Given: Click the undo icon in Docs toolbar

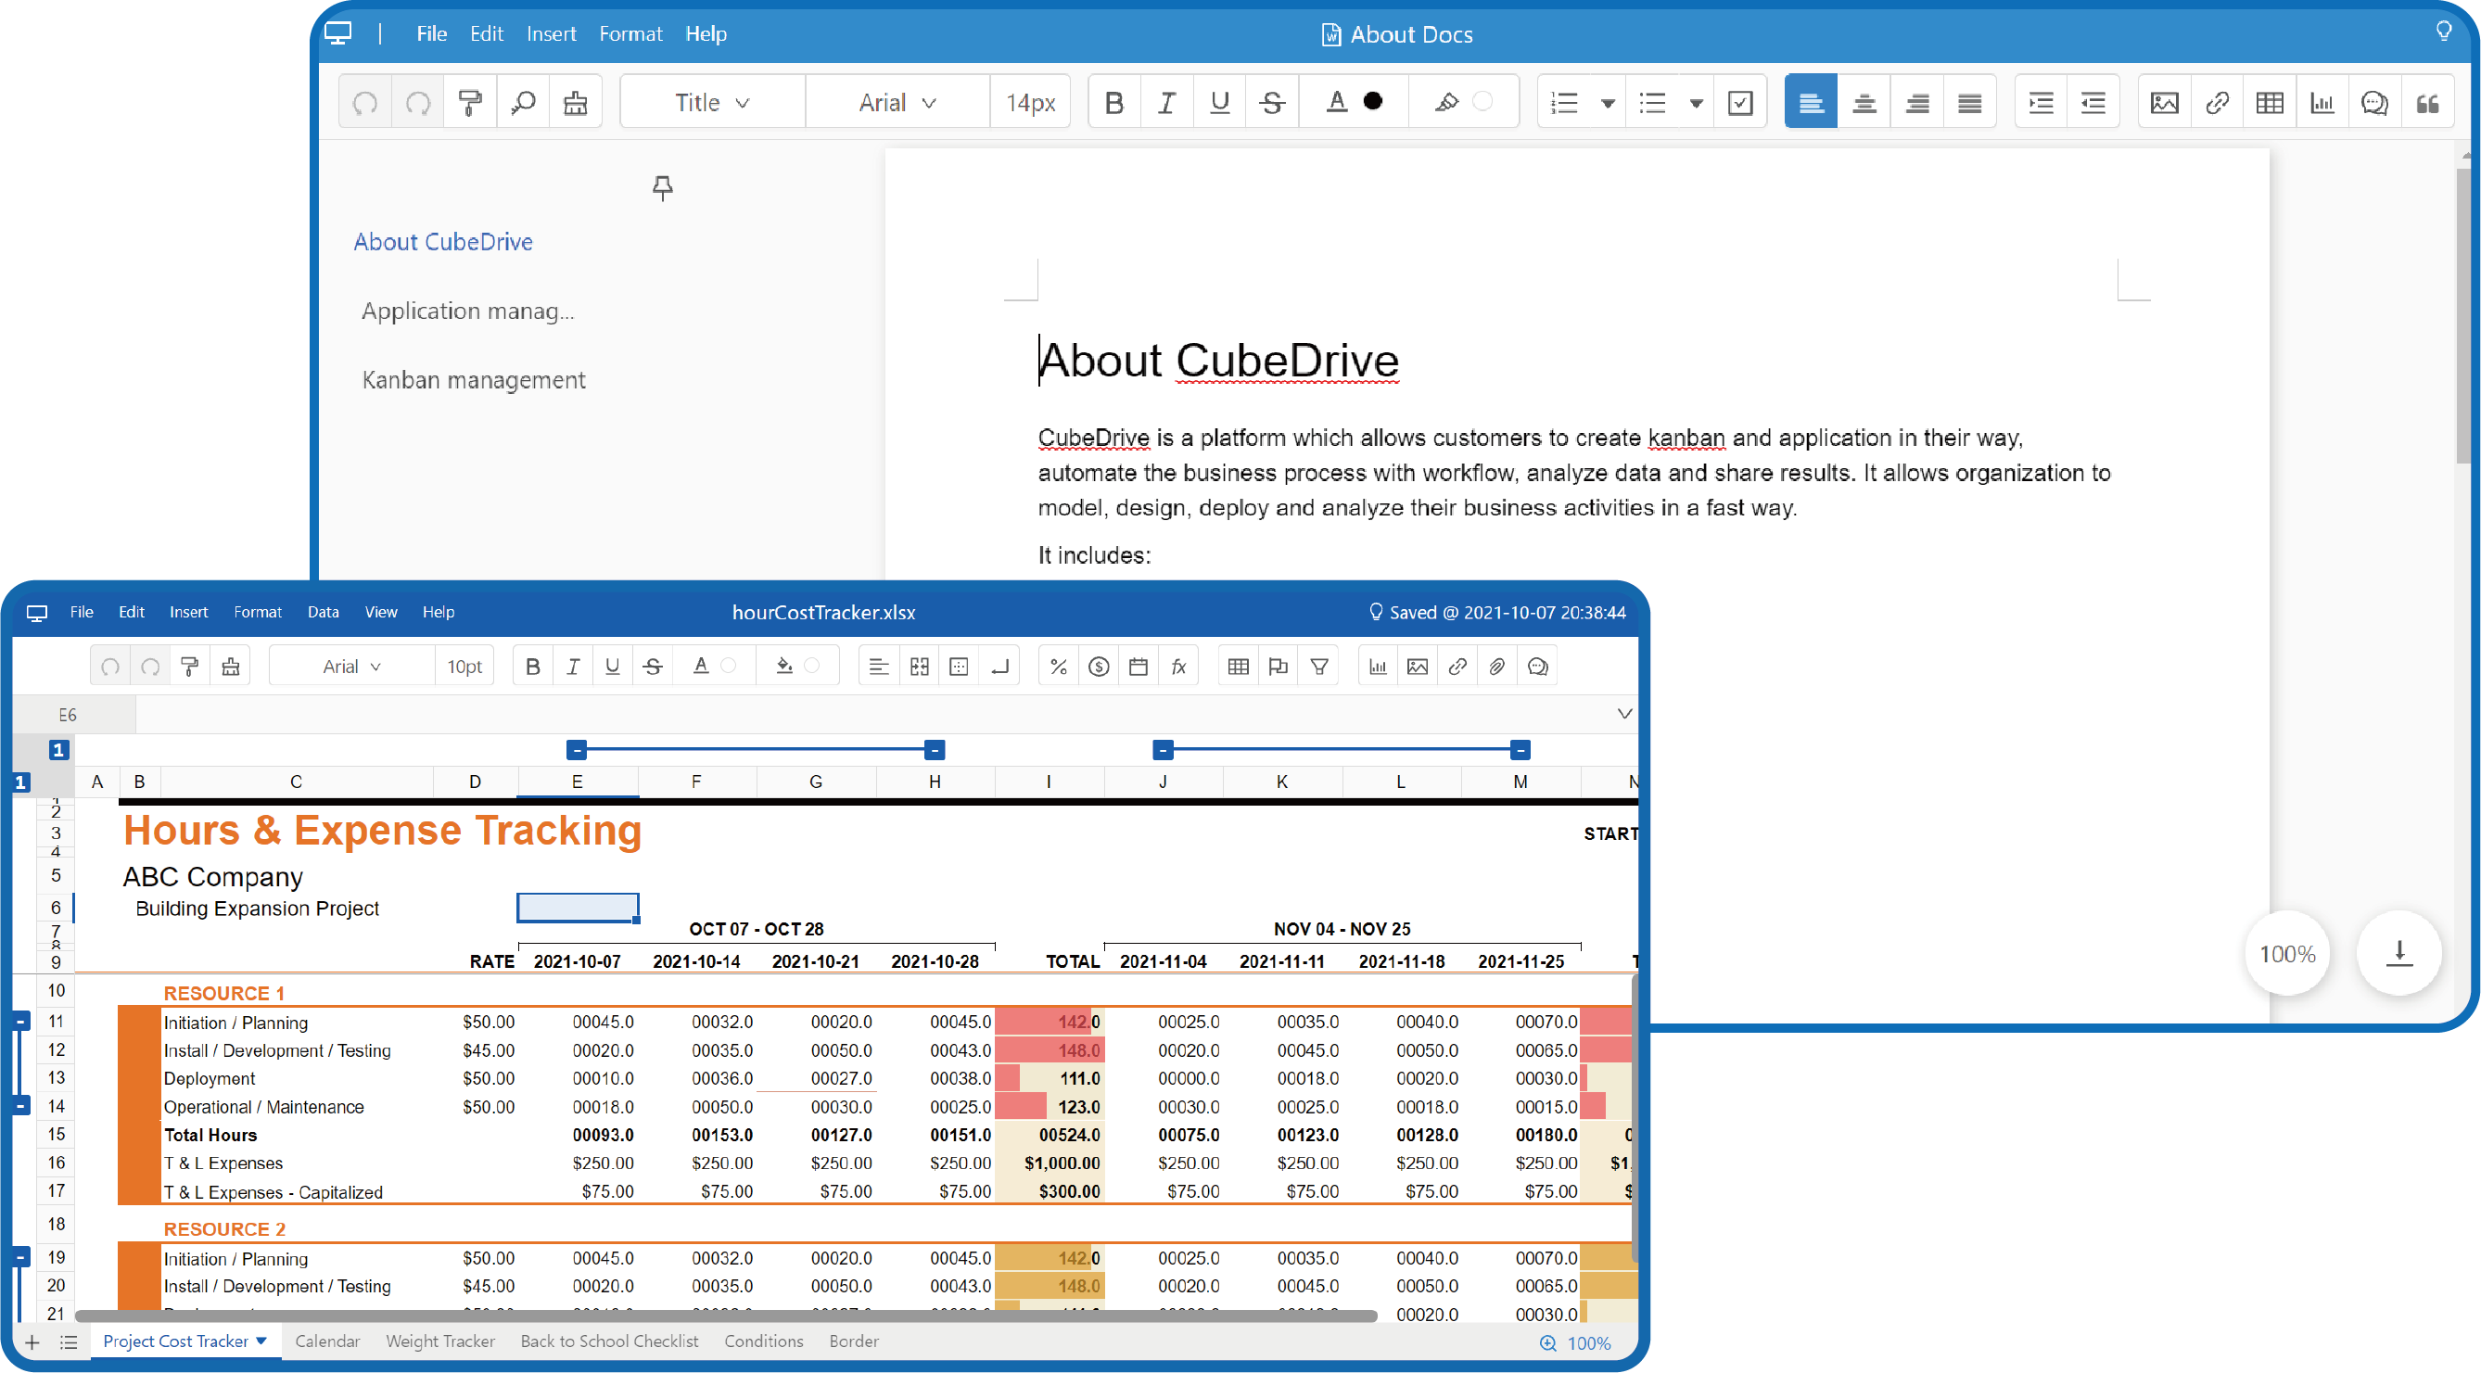Looking at the screenshot, I should pyautogui.click(x=365, y=102).
